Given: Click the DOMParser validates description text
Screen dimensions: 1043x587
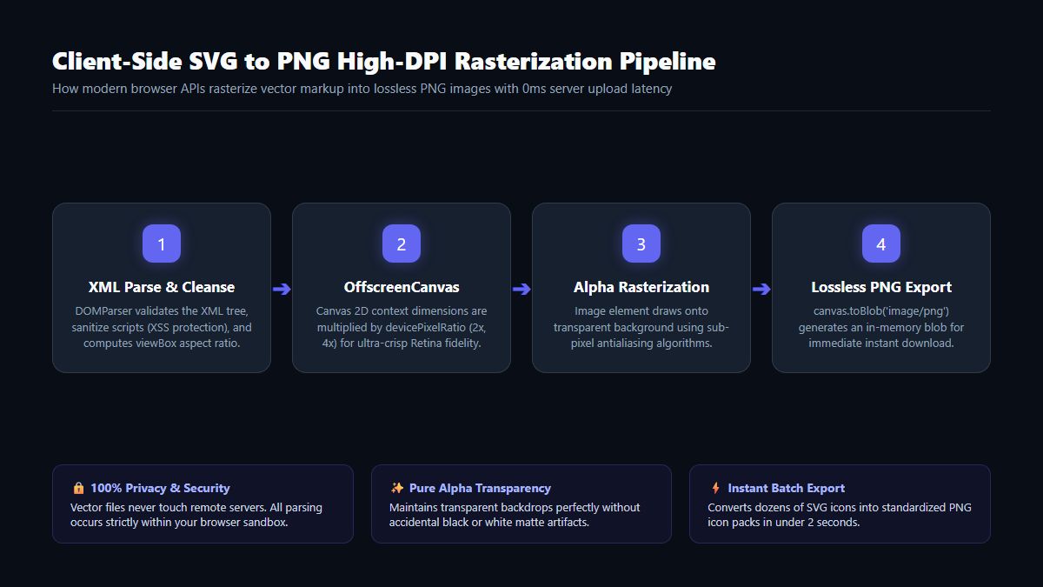Looking at the screenshot, I should click(x=162, y=327).
